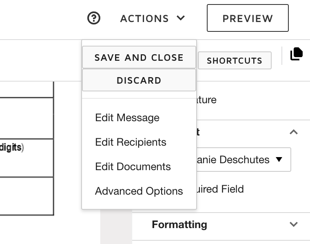This screenshot has width=310, height=244.
Task: Click the PREVIEW button
Action: tap(248, 18)
